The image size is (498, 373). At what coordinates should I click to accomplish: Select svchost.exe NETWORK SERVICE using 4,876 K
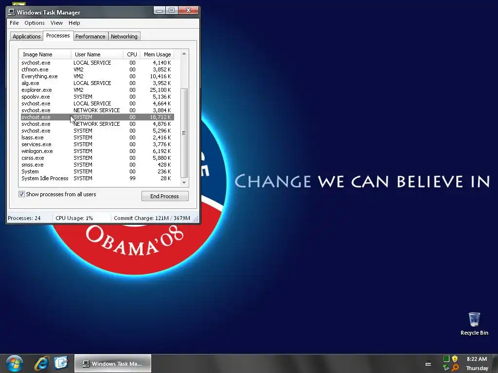pos(97,124)
